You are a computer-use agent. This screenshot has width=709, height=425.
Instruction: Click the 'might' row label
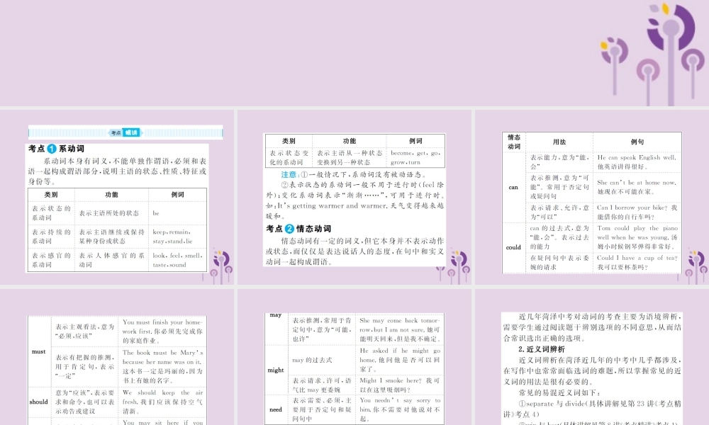coord(276,370)
